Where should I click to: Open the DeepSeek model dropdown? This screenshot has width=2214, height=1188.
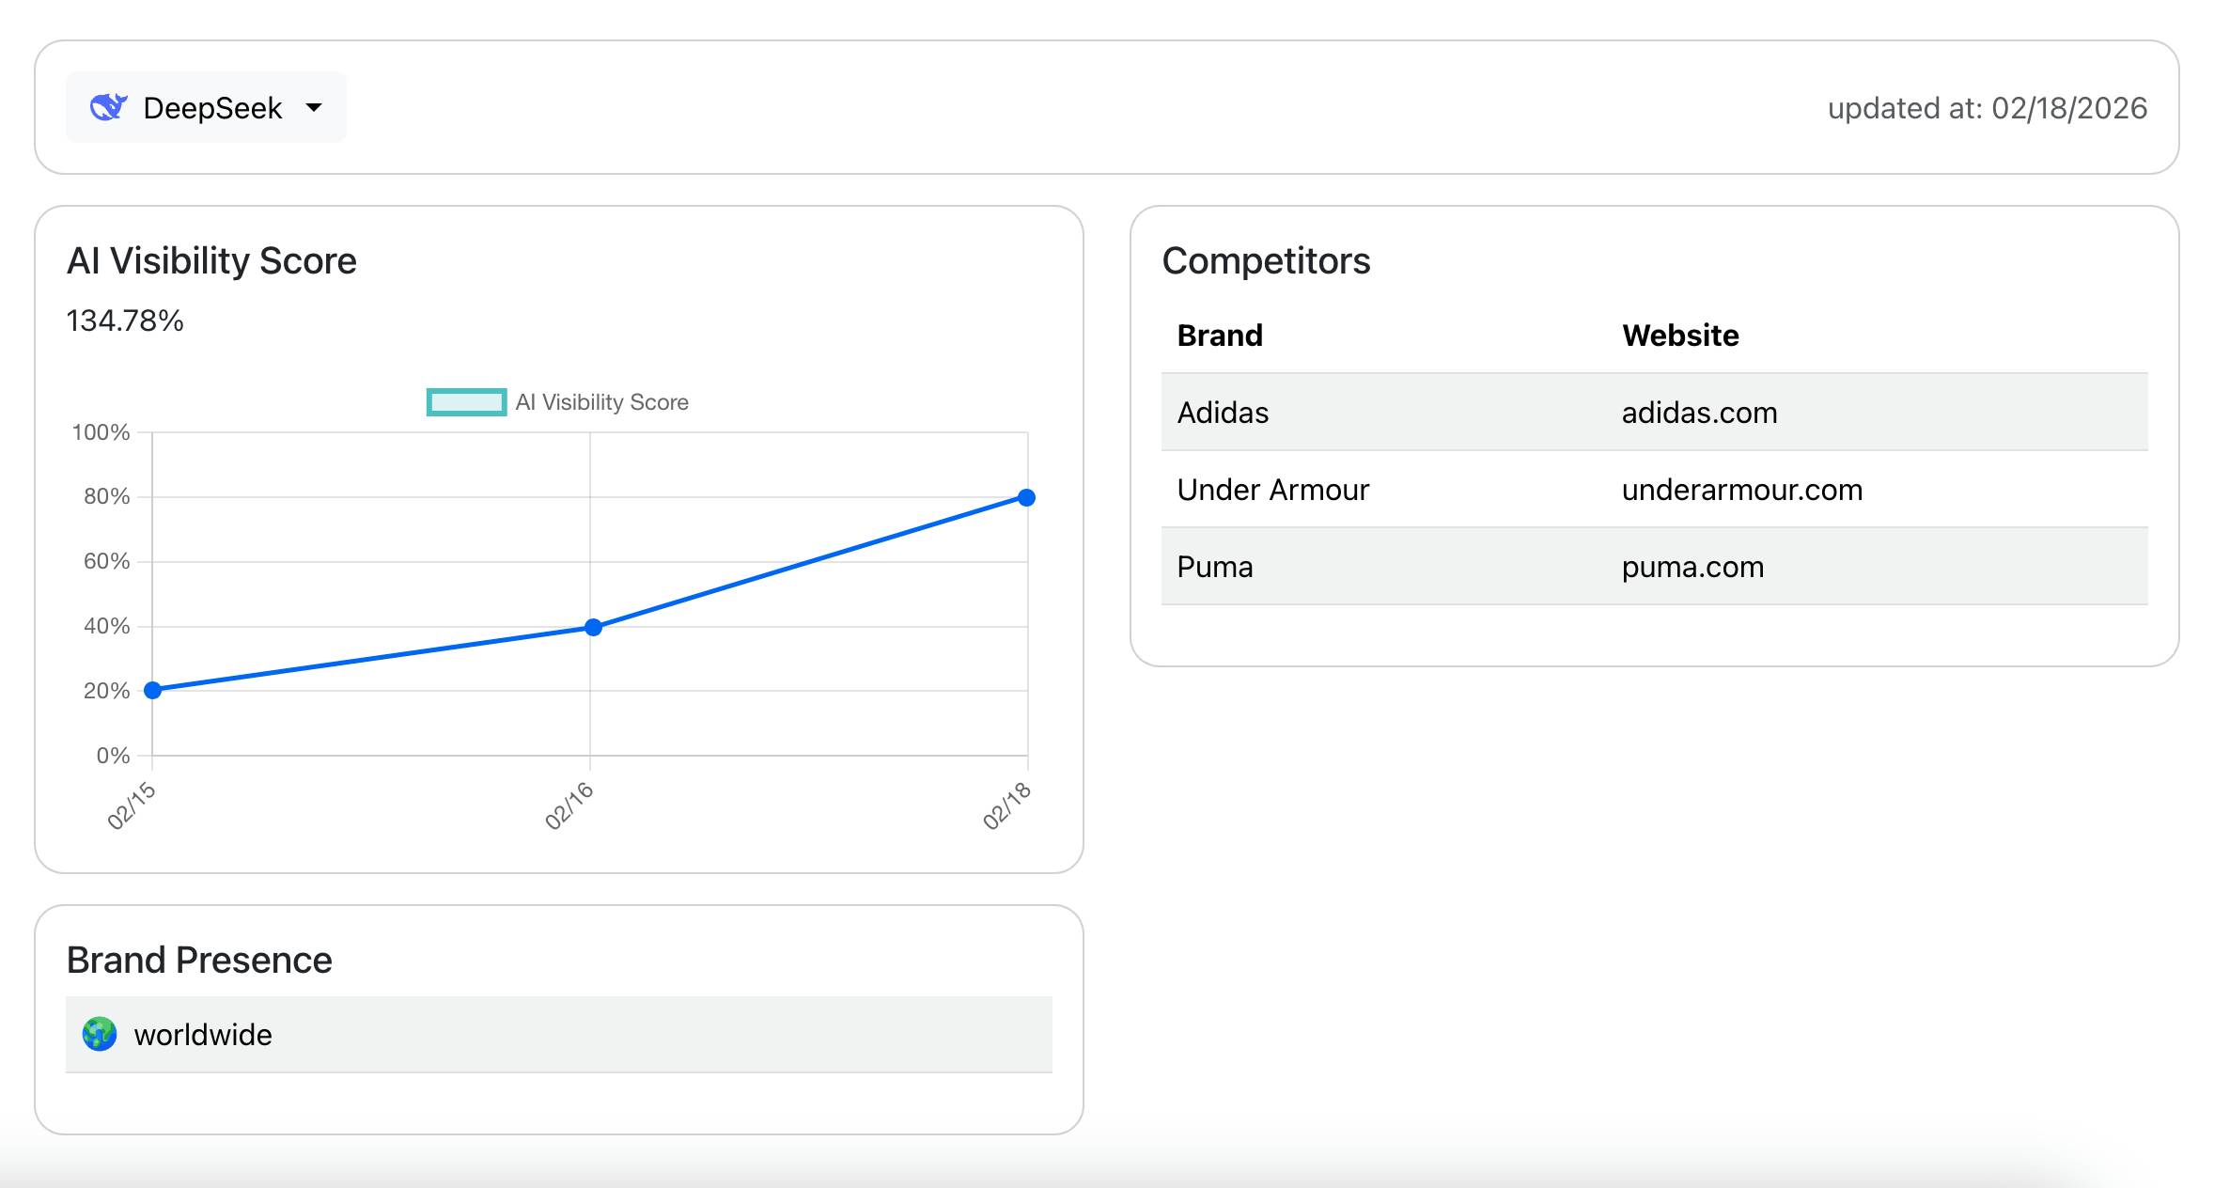[x=206, y=106]
